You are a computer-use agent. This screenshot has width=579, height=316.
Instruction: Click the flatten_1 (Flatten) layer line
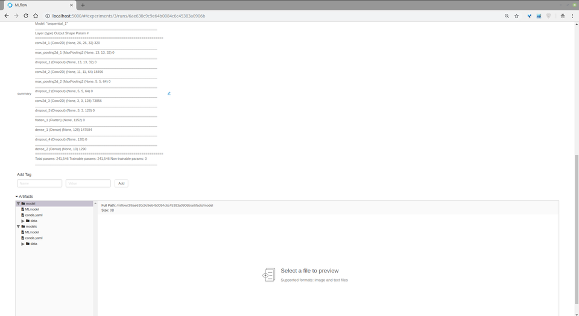pos(60,120)
